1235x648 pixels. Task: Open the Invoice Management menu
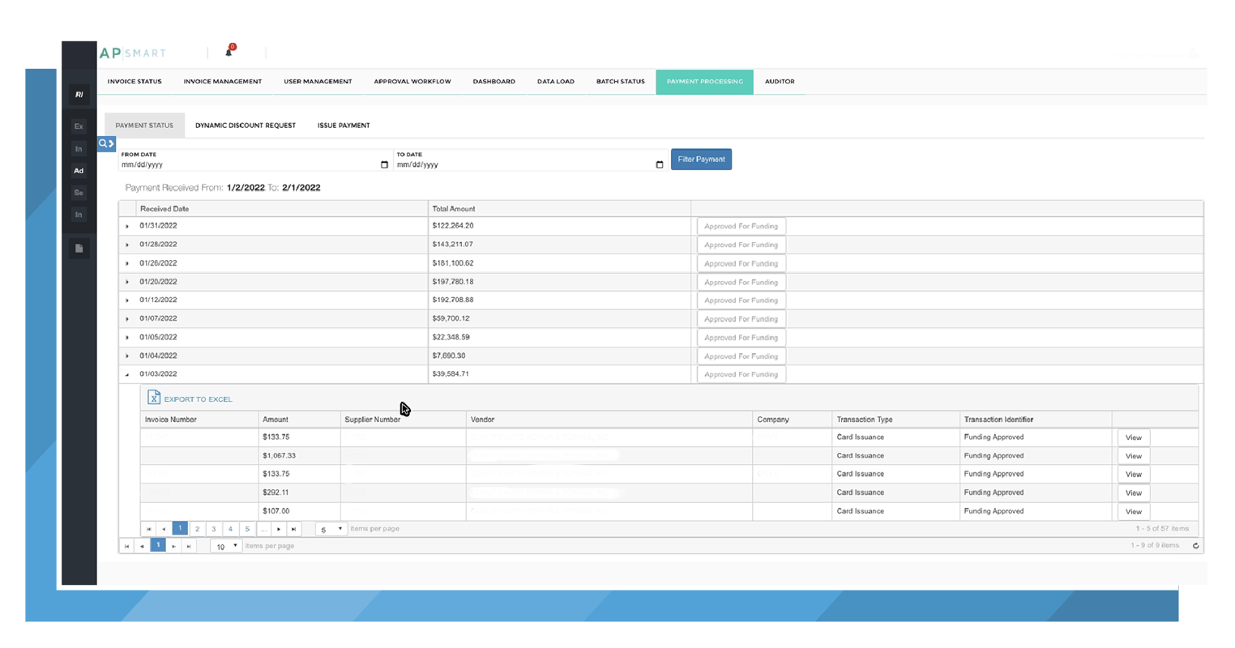coord(222,81)
